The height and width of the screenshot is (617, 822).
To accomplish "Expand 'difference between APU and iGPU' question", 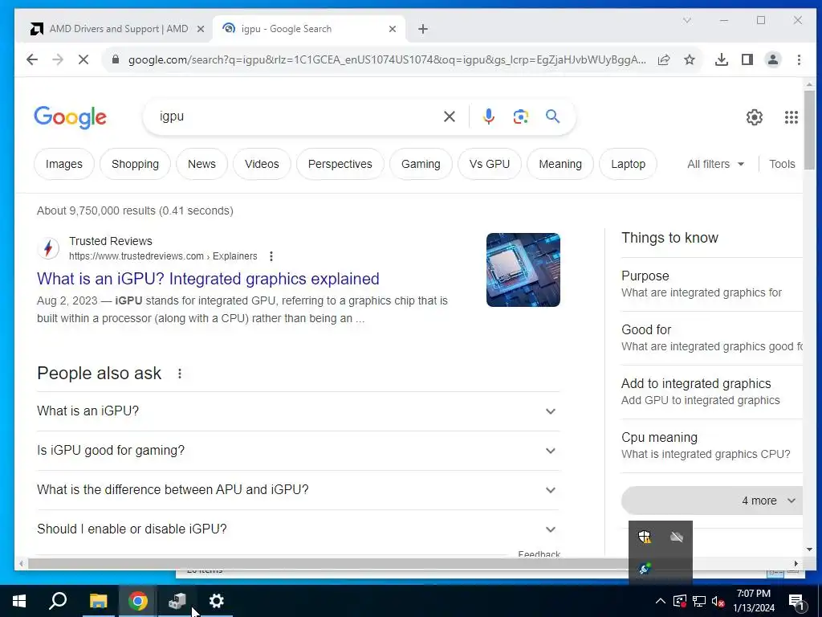I will click(x=298, y=490).
